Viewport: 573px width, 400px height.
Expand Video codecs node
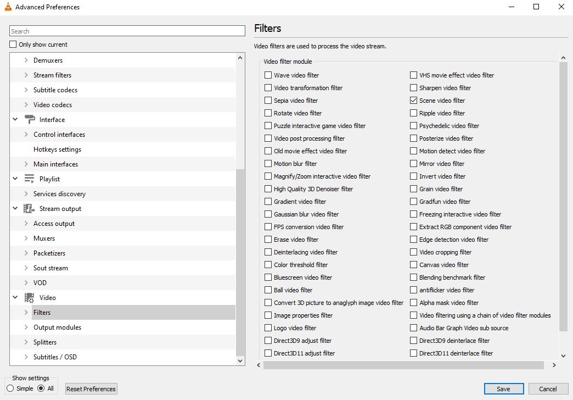tap(26, 104)
